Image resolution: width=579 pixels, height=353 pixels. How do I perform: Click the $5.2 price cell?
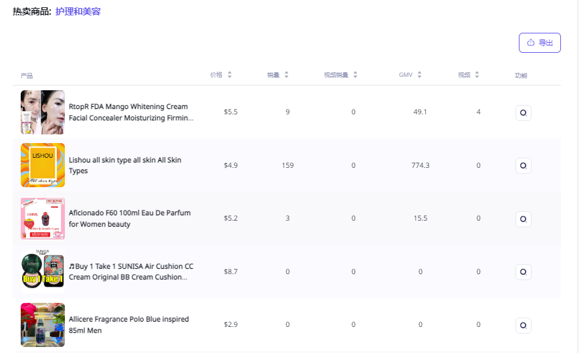231,218
